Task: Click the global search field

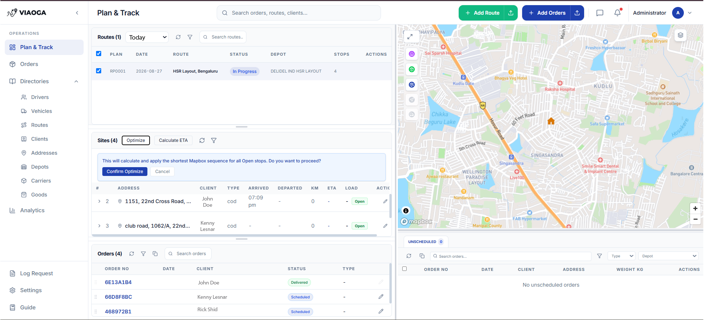Action: pyautogui.click(x=299, y=13)
